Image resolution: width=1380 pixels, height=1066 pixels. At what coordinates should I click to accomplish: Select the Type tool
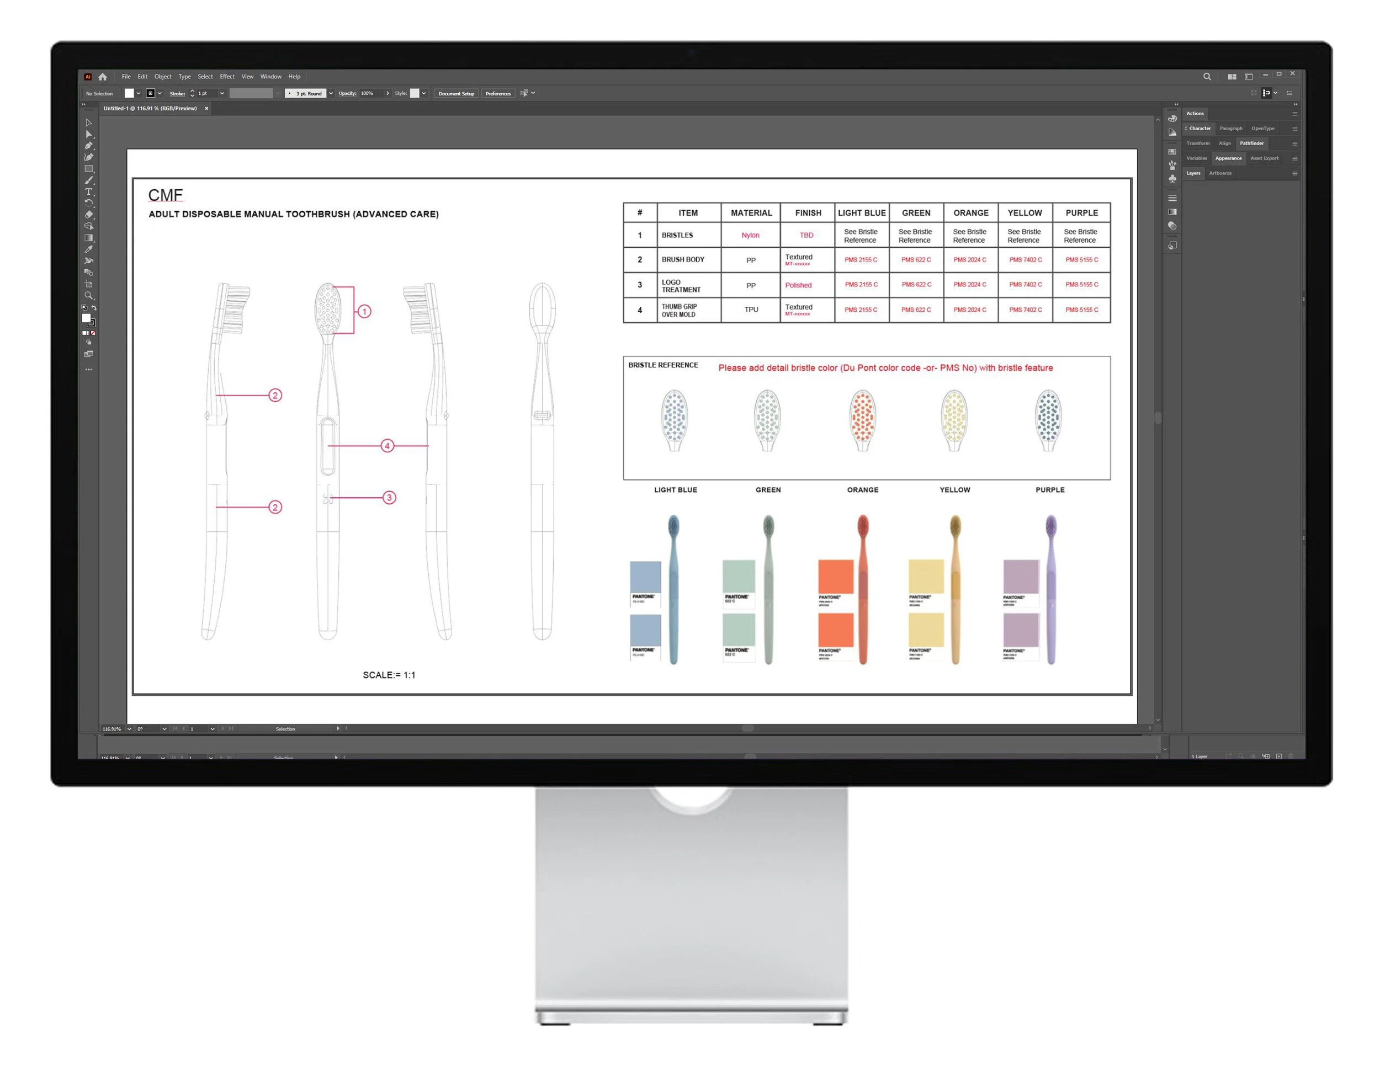pyautogui.click(x=88, y=192)
